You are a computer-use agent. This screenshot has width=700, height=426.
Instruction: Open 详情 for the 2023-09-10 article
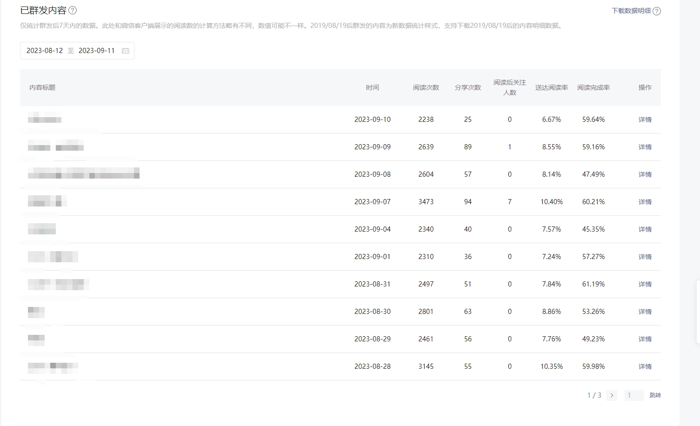(645, 120)
